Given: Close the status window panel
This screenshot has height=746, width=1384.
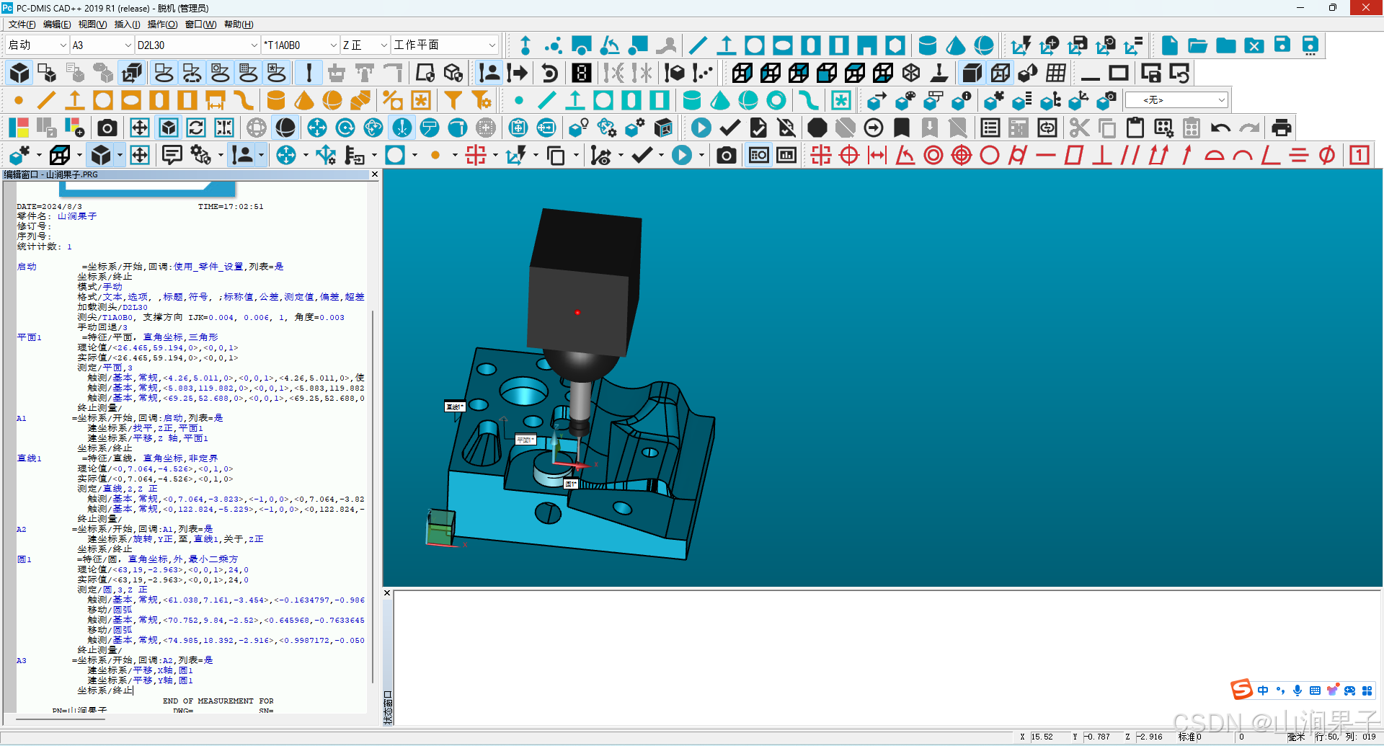Looking at the screenshot, I should pos(387,593).
